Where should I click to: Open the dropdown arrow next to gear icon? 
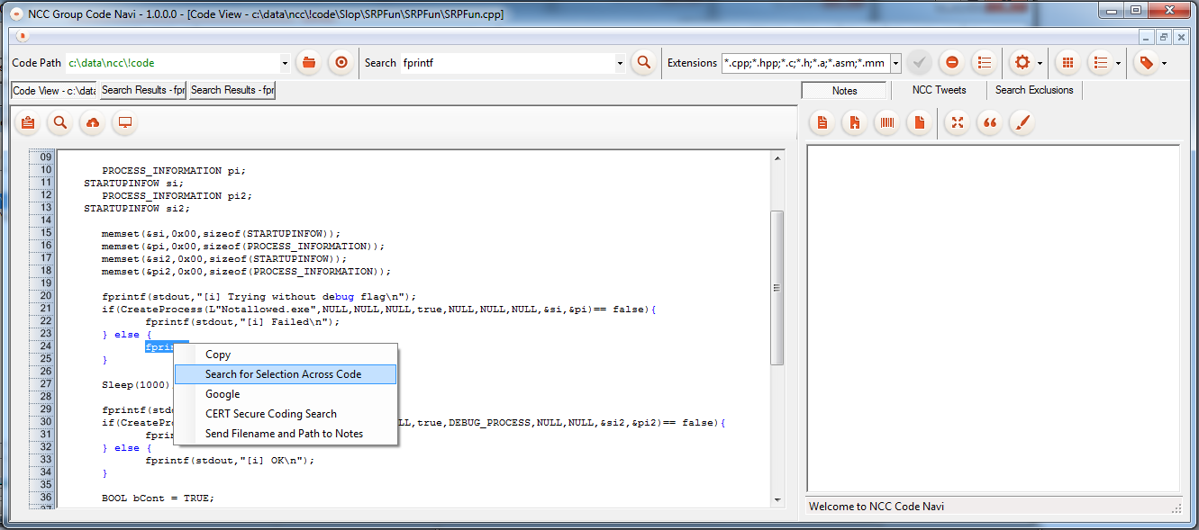(x=1040, y=63)
